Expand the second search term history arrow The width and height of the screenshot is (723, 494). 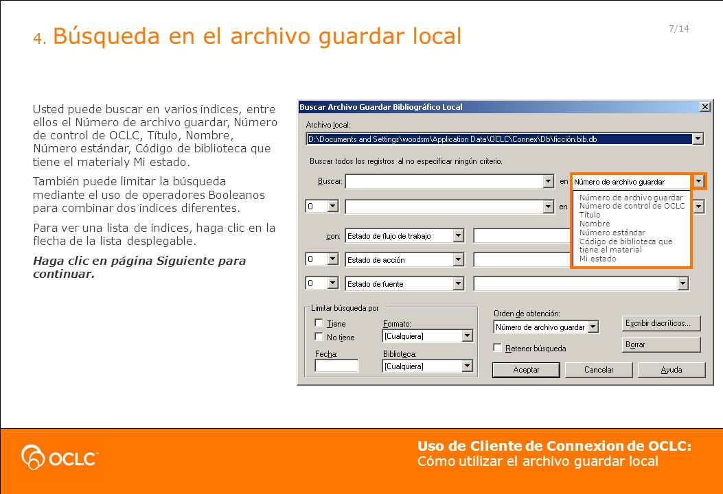pyautogui.click(x=548, y=207)
